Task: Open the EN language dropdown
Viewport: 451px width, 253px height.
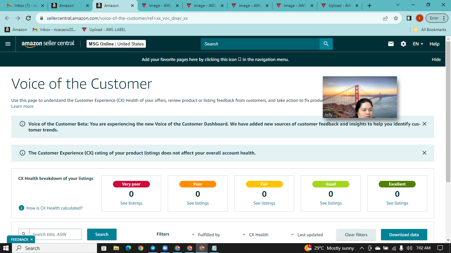Action: 418,44
